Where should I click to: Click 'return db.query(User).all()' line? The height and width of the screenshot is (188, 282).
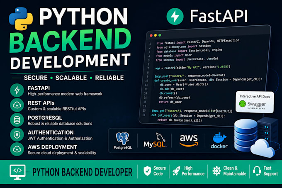[180, 120]
